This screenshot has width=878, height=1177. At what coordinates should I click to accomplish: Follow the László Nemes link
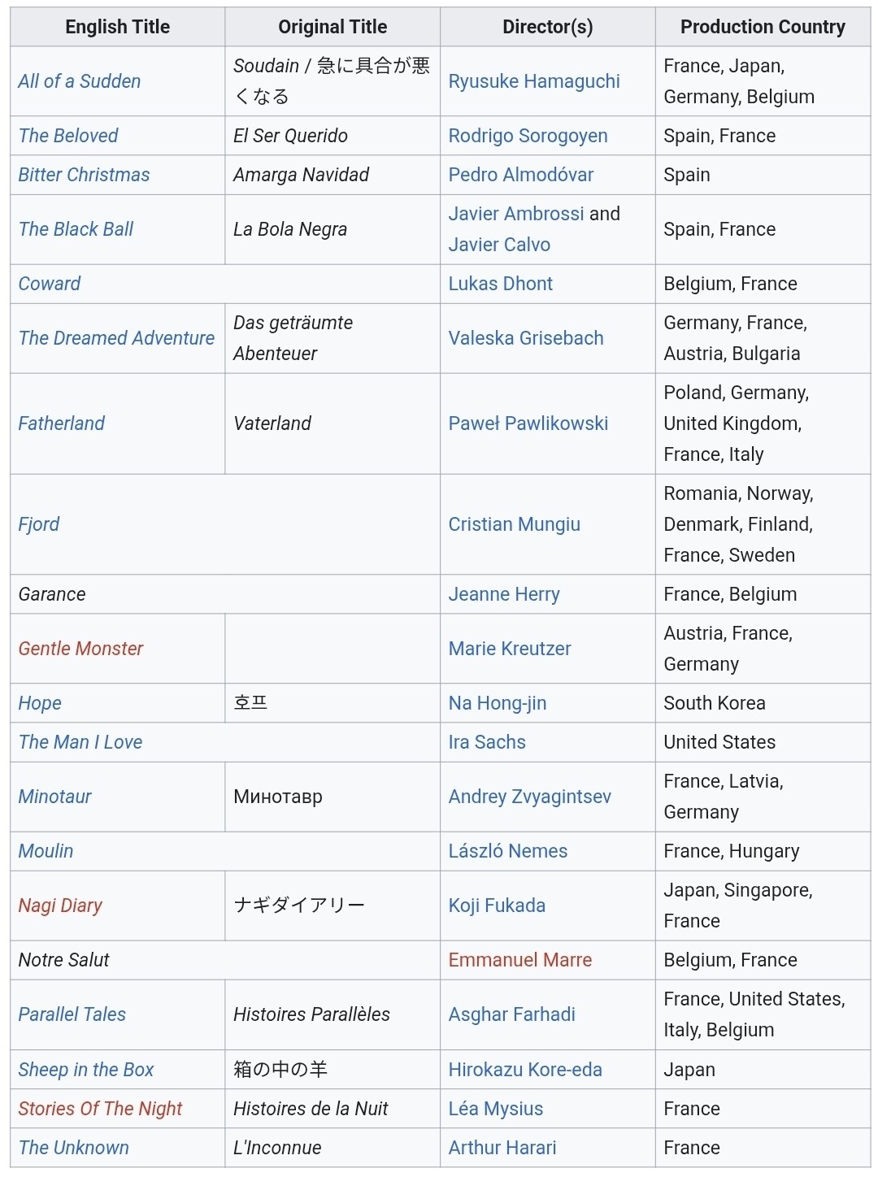click(508, 851)
